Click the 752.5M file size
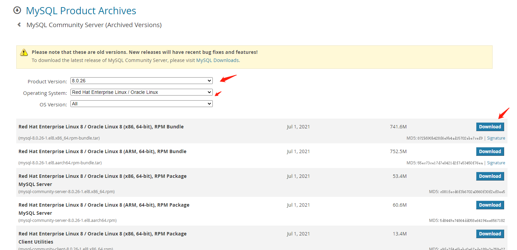The height and width of the screenshot is (250, 517). 398,151
